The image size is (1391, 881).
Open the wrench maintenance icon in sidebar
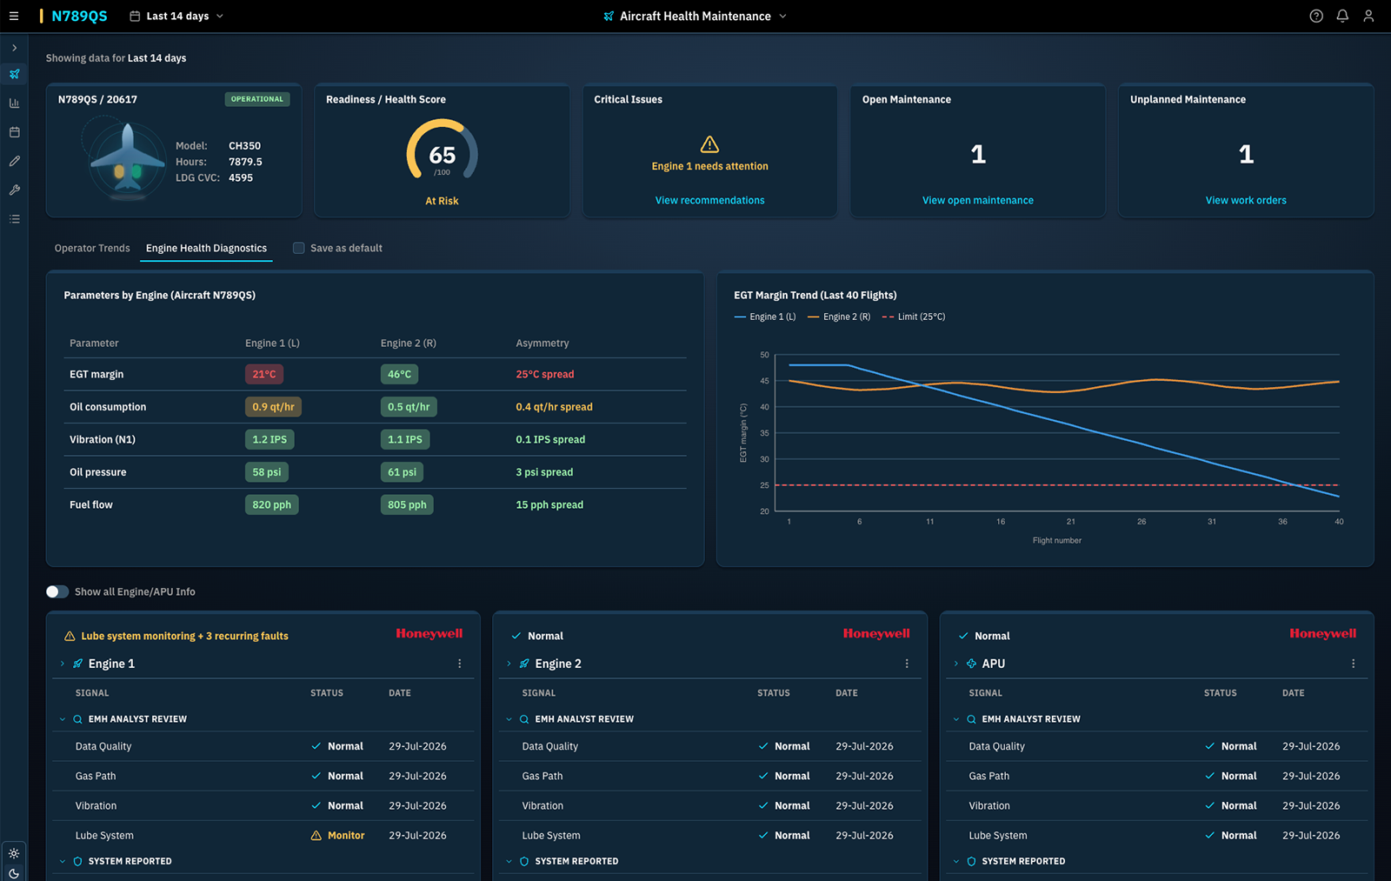(x=15, y=190)
